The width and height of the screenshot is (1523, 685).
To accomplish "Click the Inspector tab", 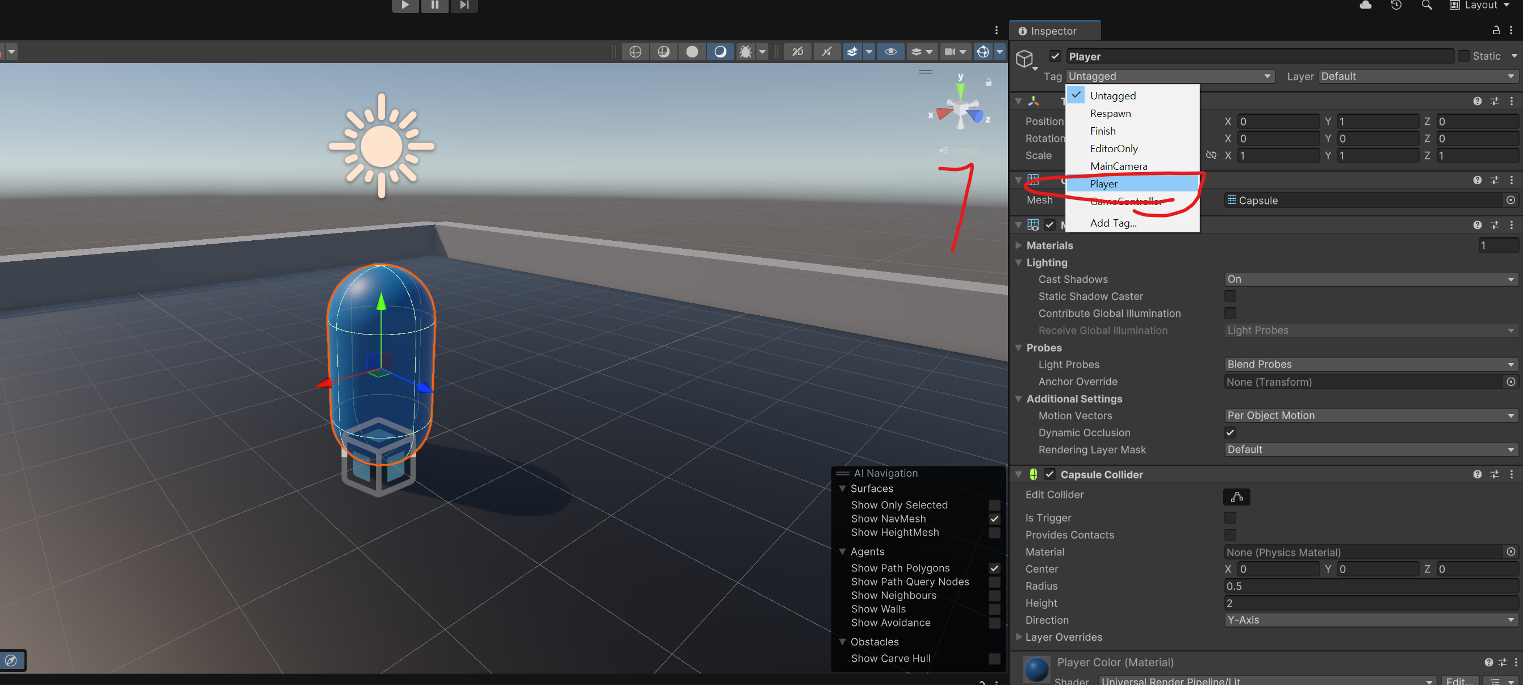I will pos(1053,31).
